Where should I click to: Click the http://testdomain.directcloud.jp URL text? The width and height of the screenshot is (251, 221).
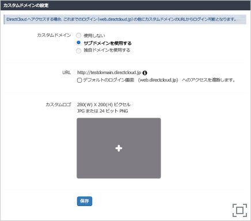[x=109, y=72]
